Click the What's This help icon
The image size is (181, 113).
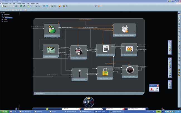point(24,6)
